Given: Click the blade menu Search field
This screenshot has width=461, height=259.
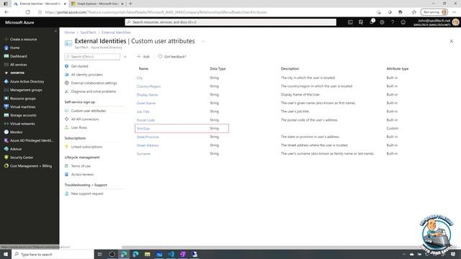Looking at the screenshot, I should click(92, 57).
